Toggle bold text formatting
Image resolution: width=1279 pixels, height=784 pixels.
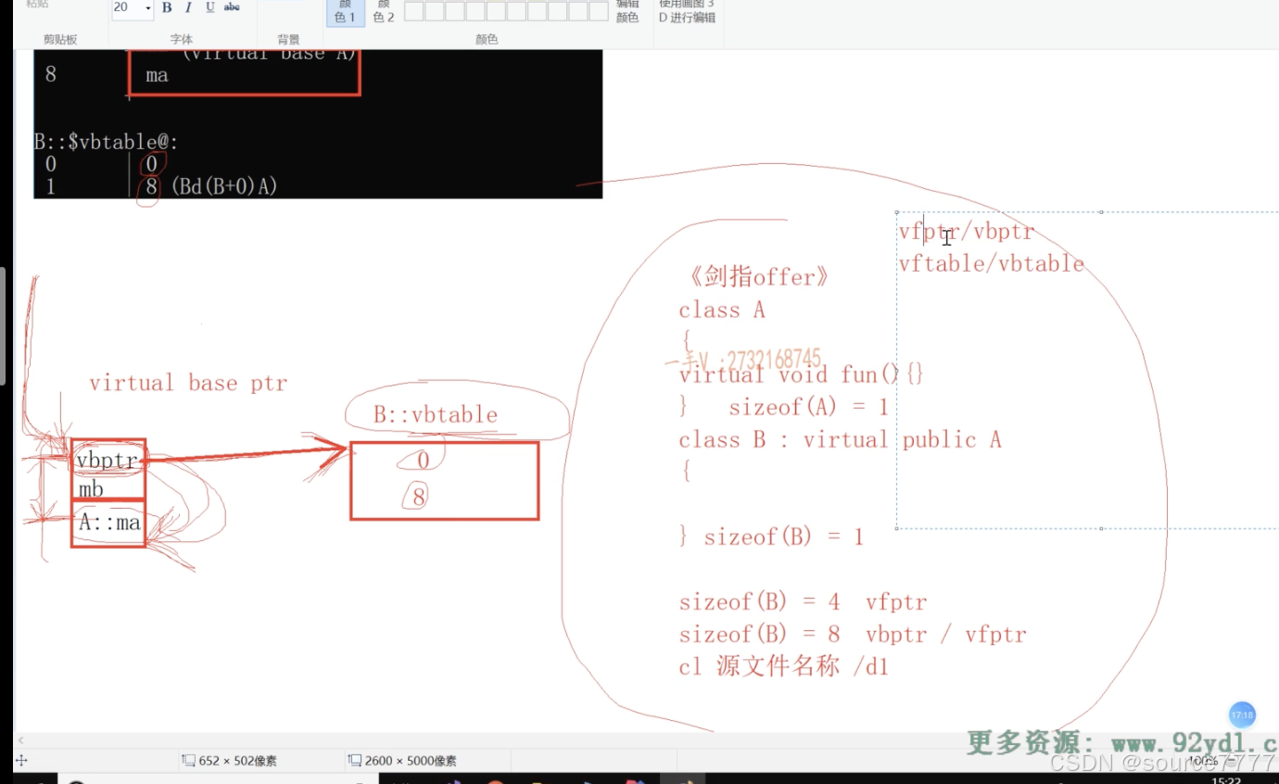(x=167, y=7)
